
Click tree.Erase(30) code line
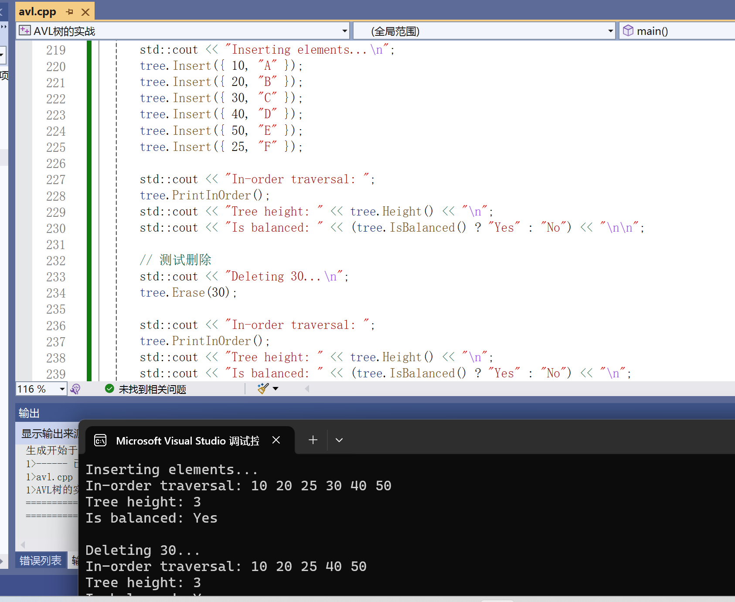[x=188, y=292]
